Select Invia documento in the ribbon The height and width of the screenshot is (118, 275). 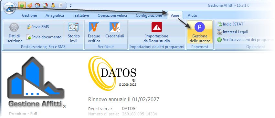(44, 37)
